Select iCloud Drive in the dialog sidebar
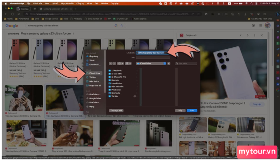This screenshot has height=162, width=280. (x=94, y=73)
